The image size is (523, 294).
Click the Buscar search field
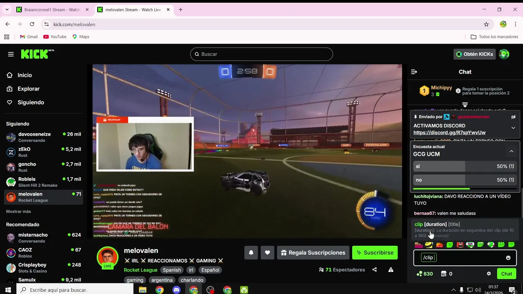261,54
